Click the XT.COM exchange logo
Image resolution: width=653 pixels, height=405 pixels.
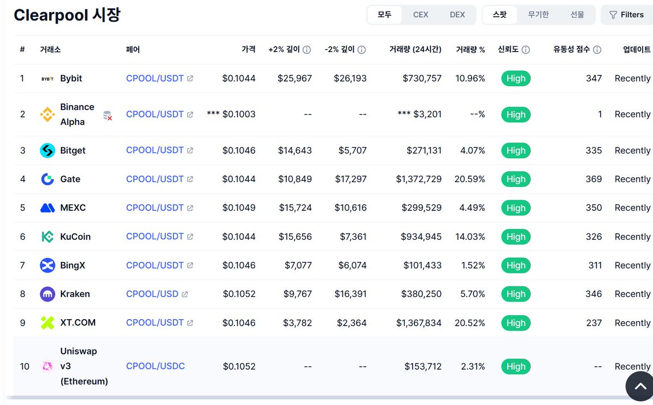coord(48,322)
